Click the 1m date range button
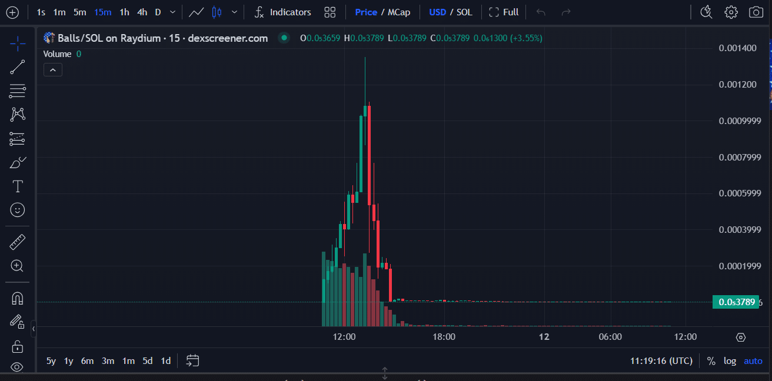This screenshot has width=772, height=381. (x=128, y=361)
